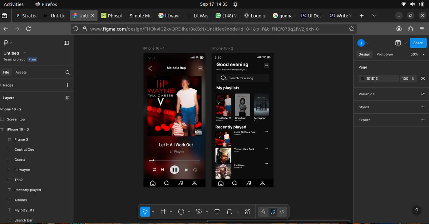The height and width of the screenshot is (224, 429).
Task: Select the Comment tool
Action: 230,212
